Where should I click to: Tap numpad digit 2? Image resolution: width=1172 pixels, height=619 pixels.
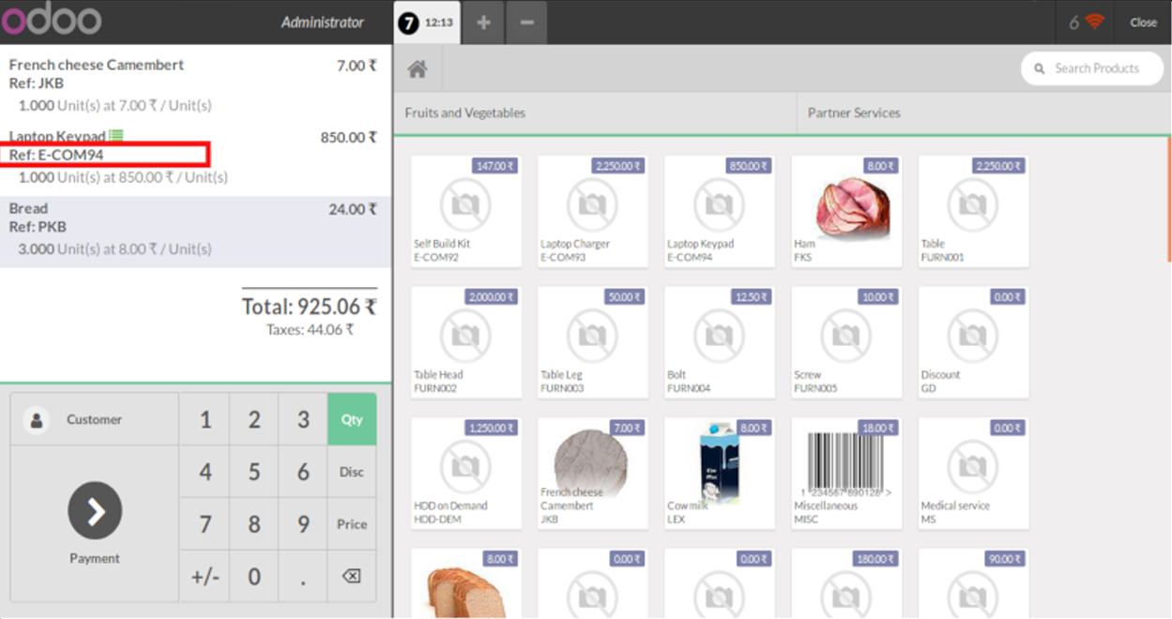point(254,419)
